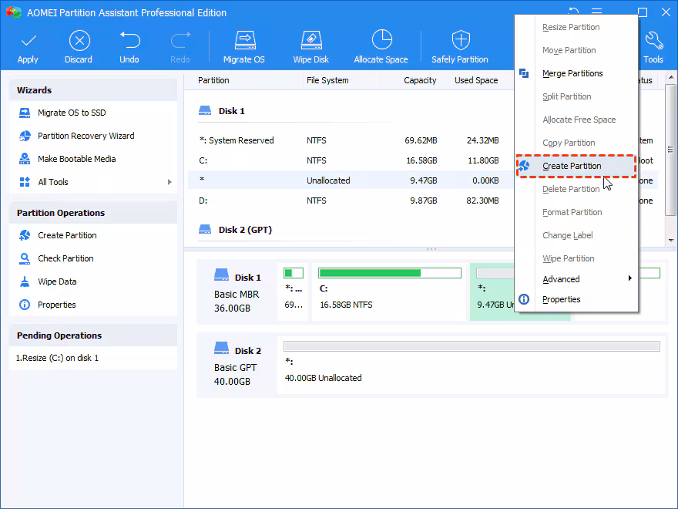Click the Disk 2 icon in disk map
Viewport: 678px width, 509px height.
(x=221, y=349)
